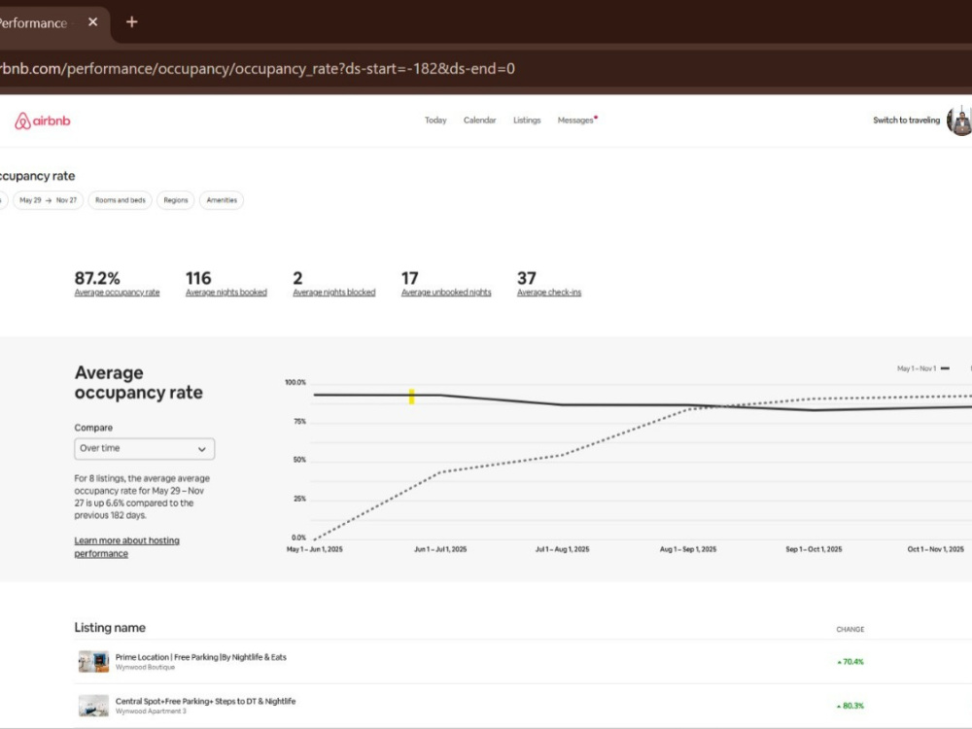This screenshot has height=729, width=972.
Task: Open the Amenities filter
Action: coord(222,200)
